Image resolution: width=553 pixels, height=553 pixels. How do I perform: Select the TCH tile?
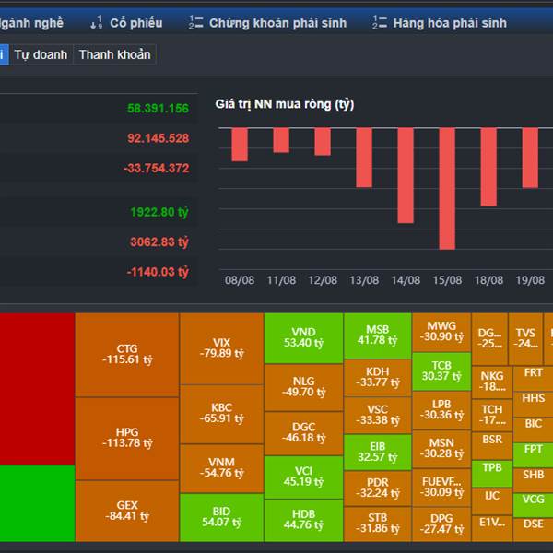(x=492, y=415)
